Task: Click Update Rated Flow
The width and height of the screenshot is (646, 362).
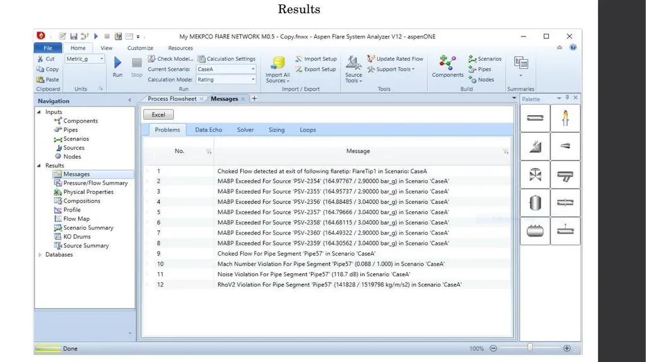Action: click(x=395, y=59)
